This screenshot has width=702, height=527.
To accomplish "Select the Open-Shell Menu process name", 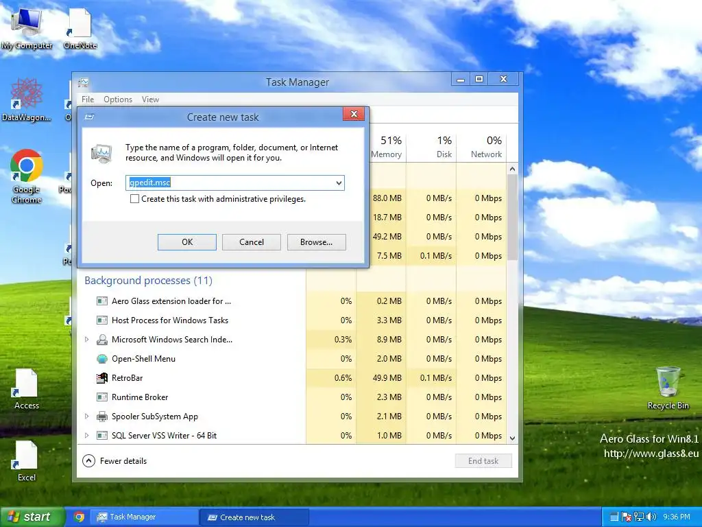I will (143, 359).
